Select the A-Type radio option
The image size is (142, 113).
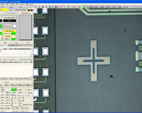click(88, 7)
